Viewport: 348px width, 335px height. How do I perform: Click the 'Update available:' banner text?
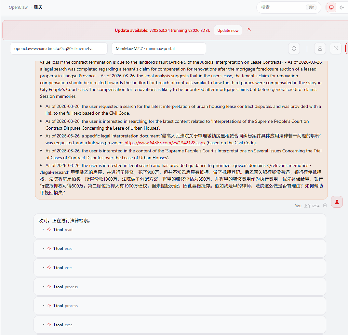click(x=132, y=30)
